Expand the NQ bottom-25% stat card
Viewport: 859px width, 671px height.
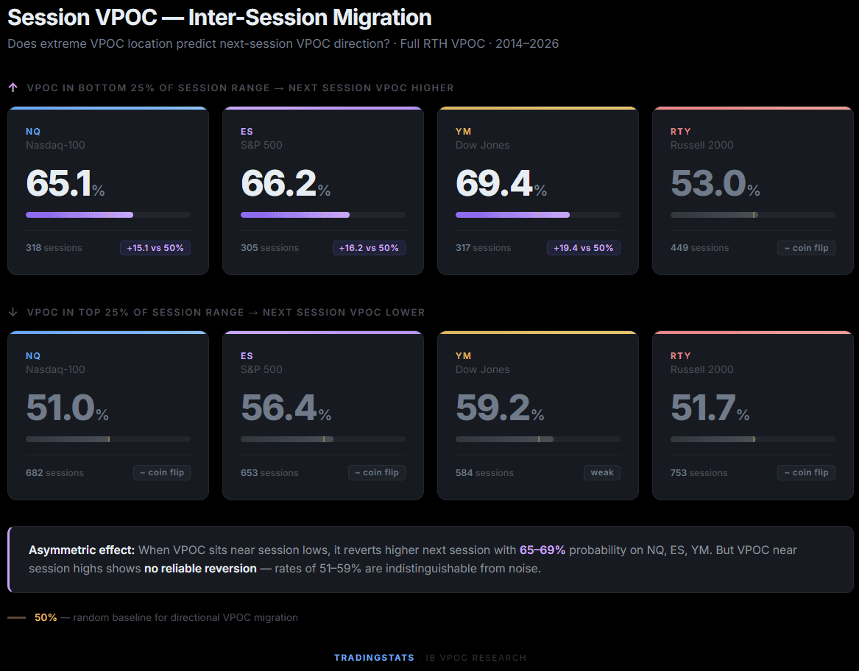[107, 190]
